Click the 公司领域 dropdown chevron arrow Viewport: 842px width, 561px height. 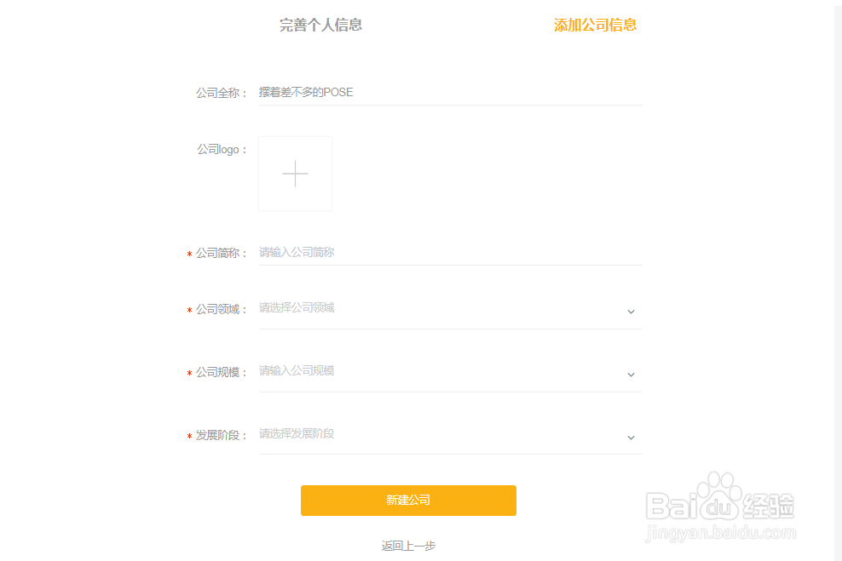click(631, 312)
